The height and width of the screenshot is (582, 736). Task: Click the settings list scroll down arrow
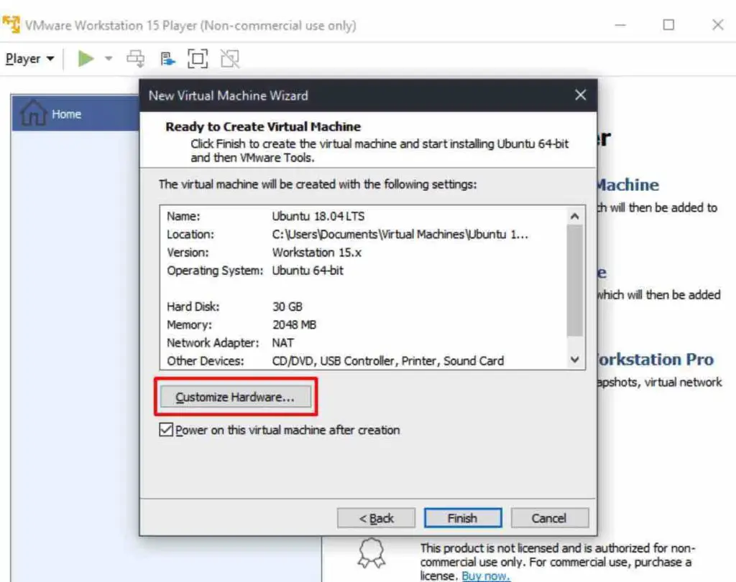click(x=574, y=360)
